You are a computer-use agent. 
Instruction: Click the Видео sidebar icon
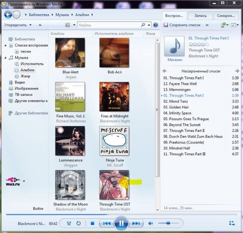[11, 82]
